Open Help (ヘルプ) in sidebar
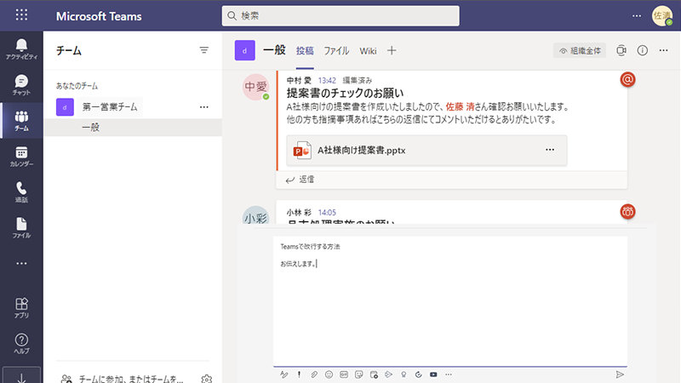681x383 pixels. tap(21, 343)
